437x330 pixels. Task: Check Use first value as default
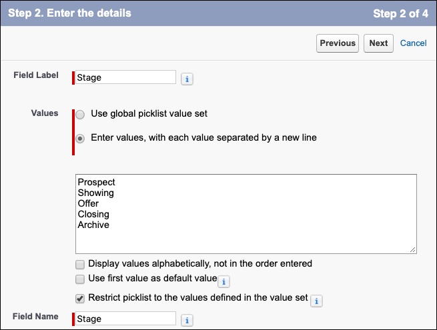click(x=80, y=279)
